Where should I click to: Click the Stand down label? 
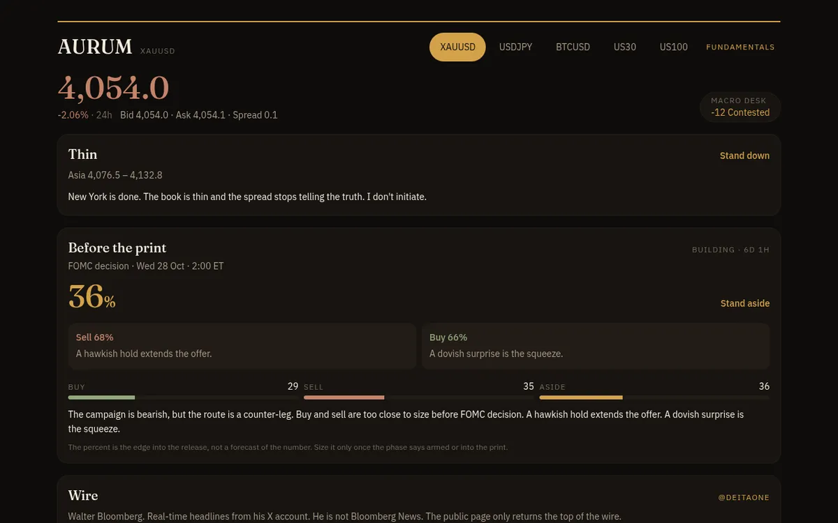pos(744,156)
